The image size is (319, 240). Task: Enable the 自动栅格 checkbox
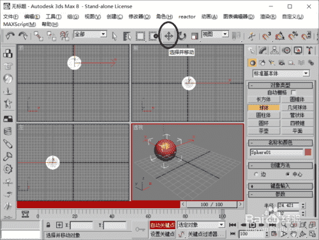click(293, 92)
